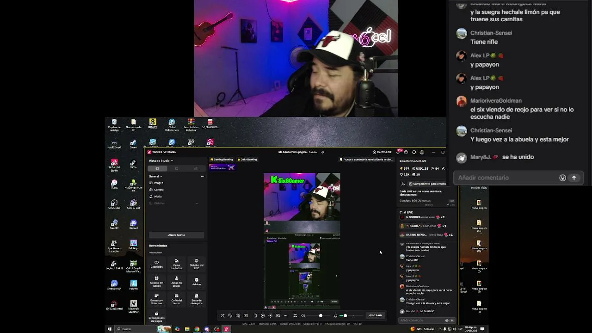Open the Adivina tool
The width and height of the screenshot is (592, 333).
coord(197,281)
